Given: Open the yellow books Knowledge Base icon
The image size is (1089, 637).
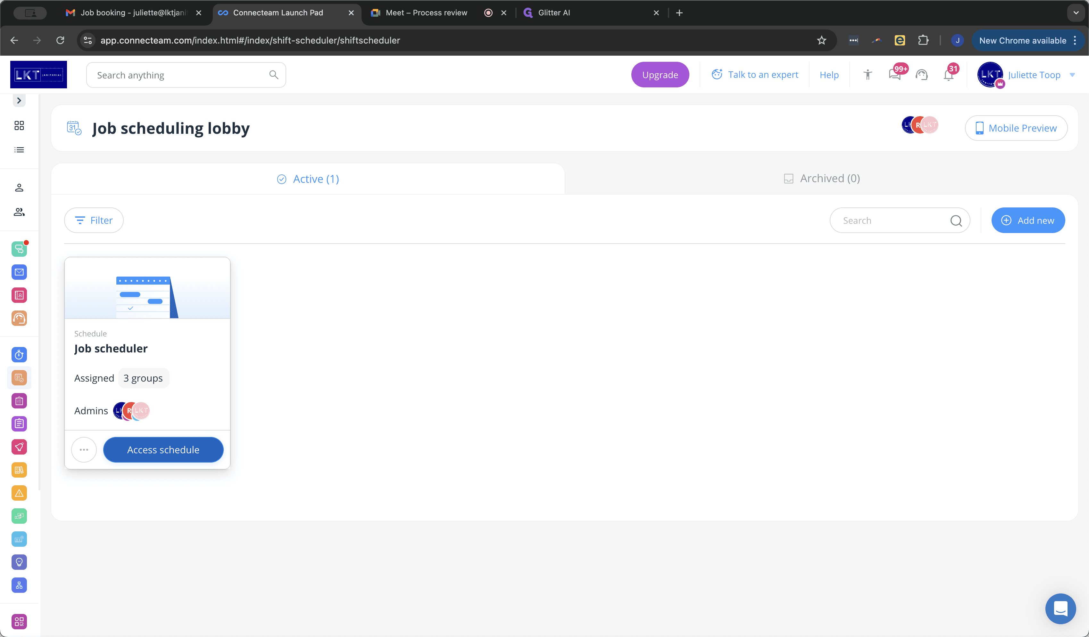Looking at the screenshot, I should click(x=19, y=470).
